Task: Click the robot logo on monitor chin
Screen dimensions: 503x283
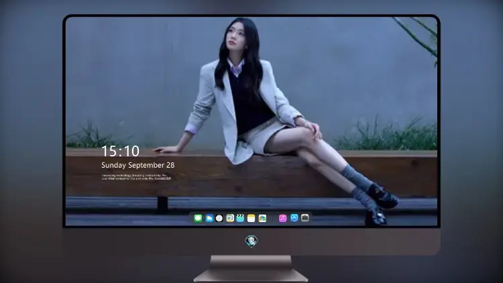Action: pos(251,241)
